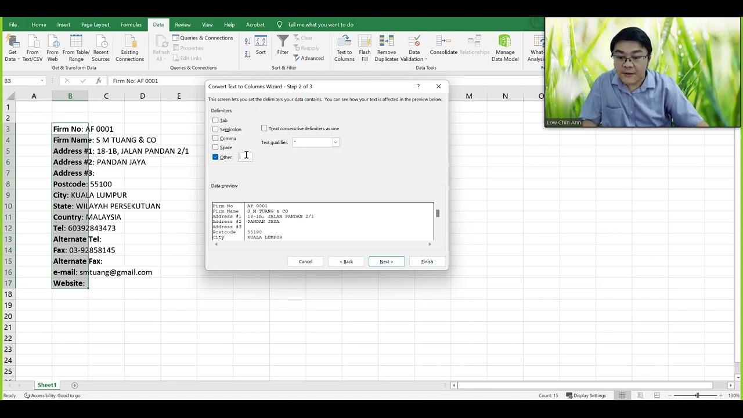Sort descending Z to A

point(247,53)
